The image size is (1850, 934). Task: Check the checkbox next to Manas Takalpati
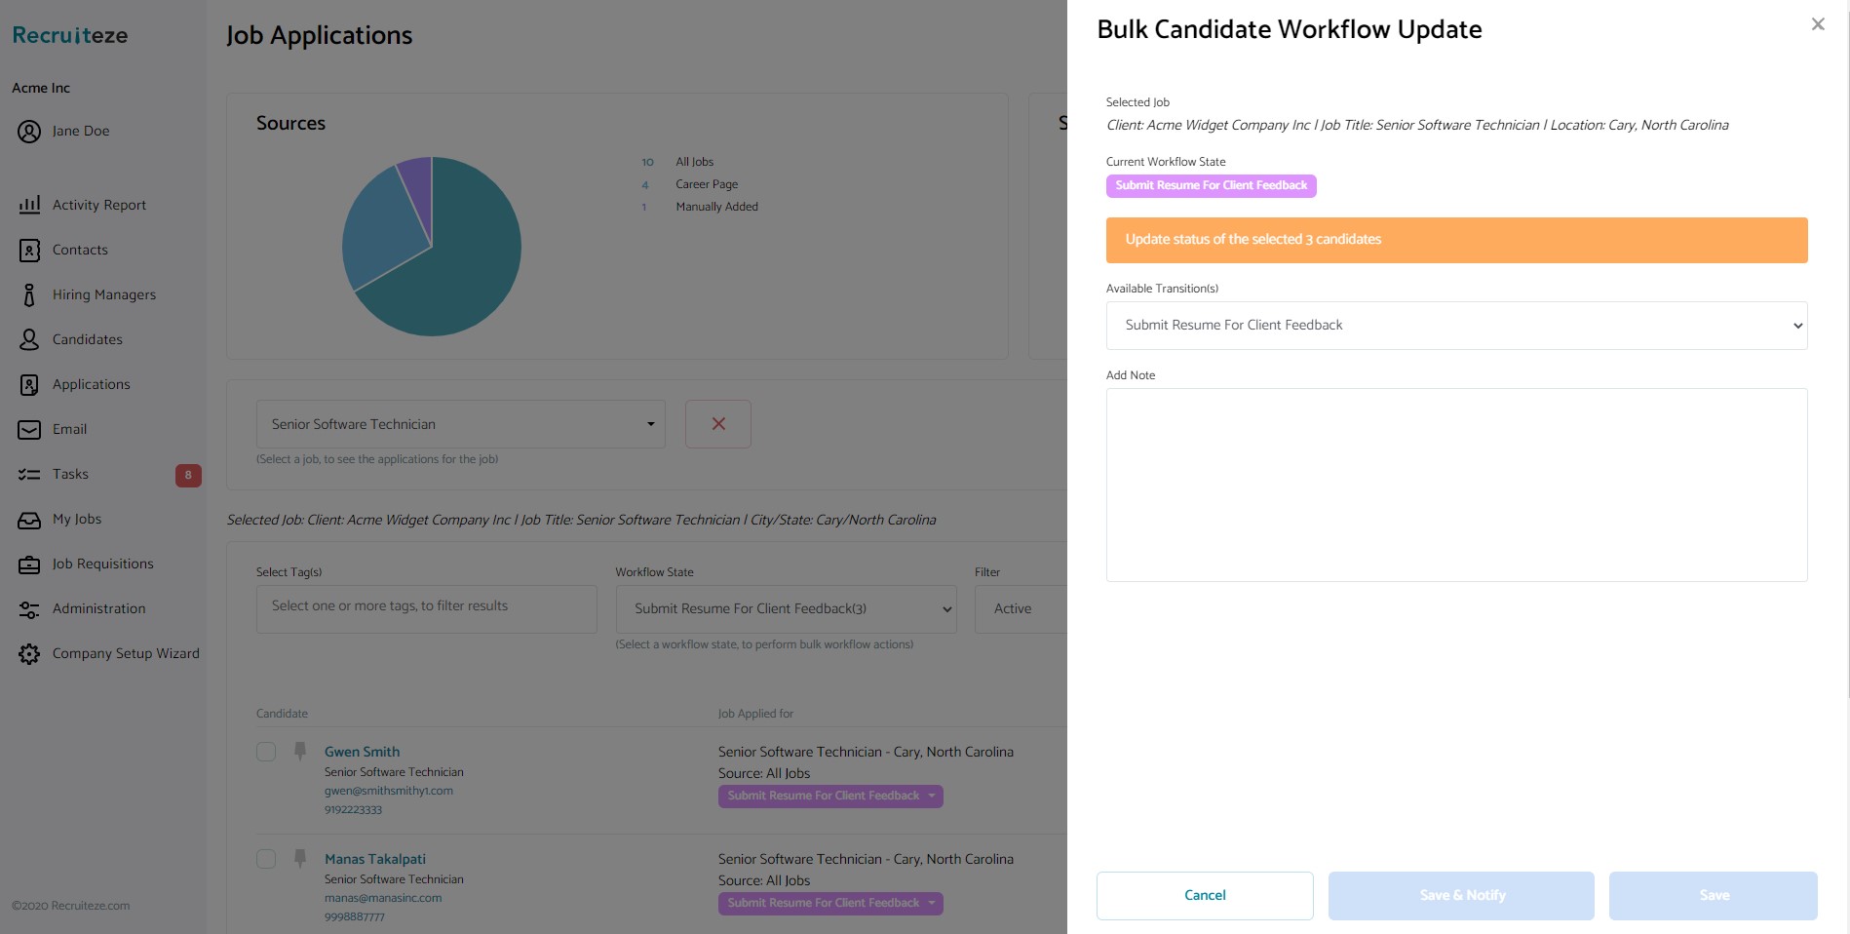point(266,859)
